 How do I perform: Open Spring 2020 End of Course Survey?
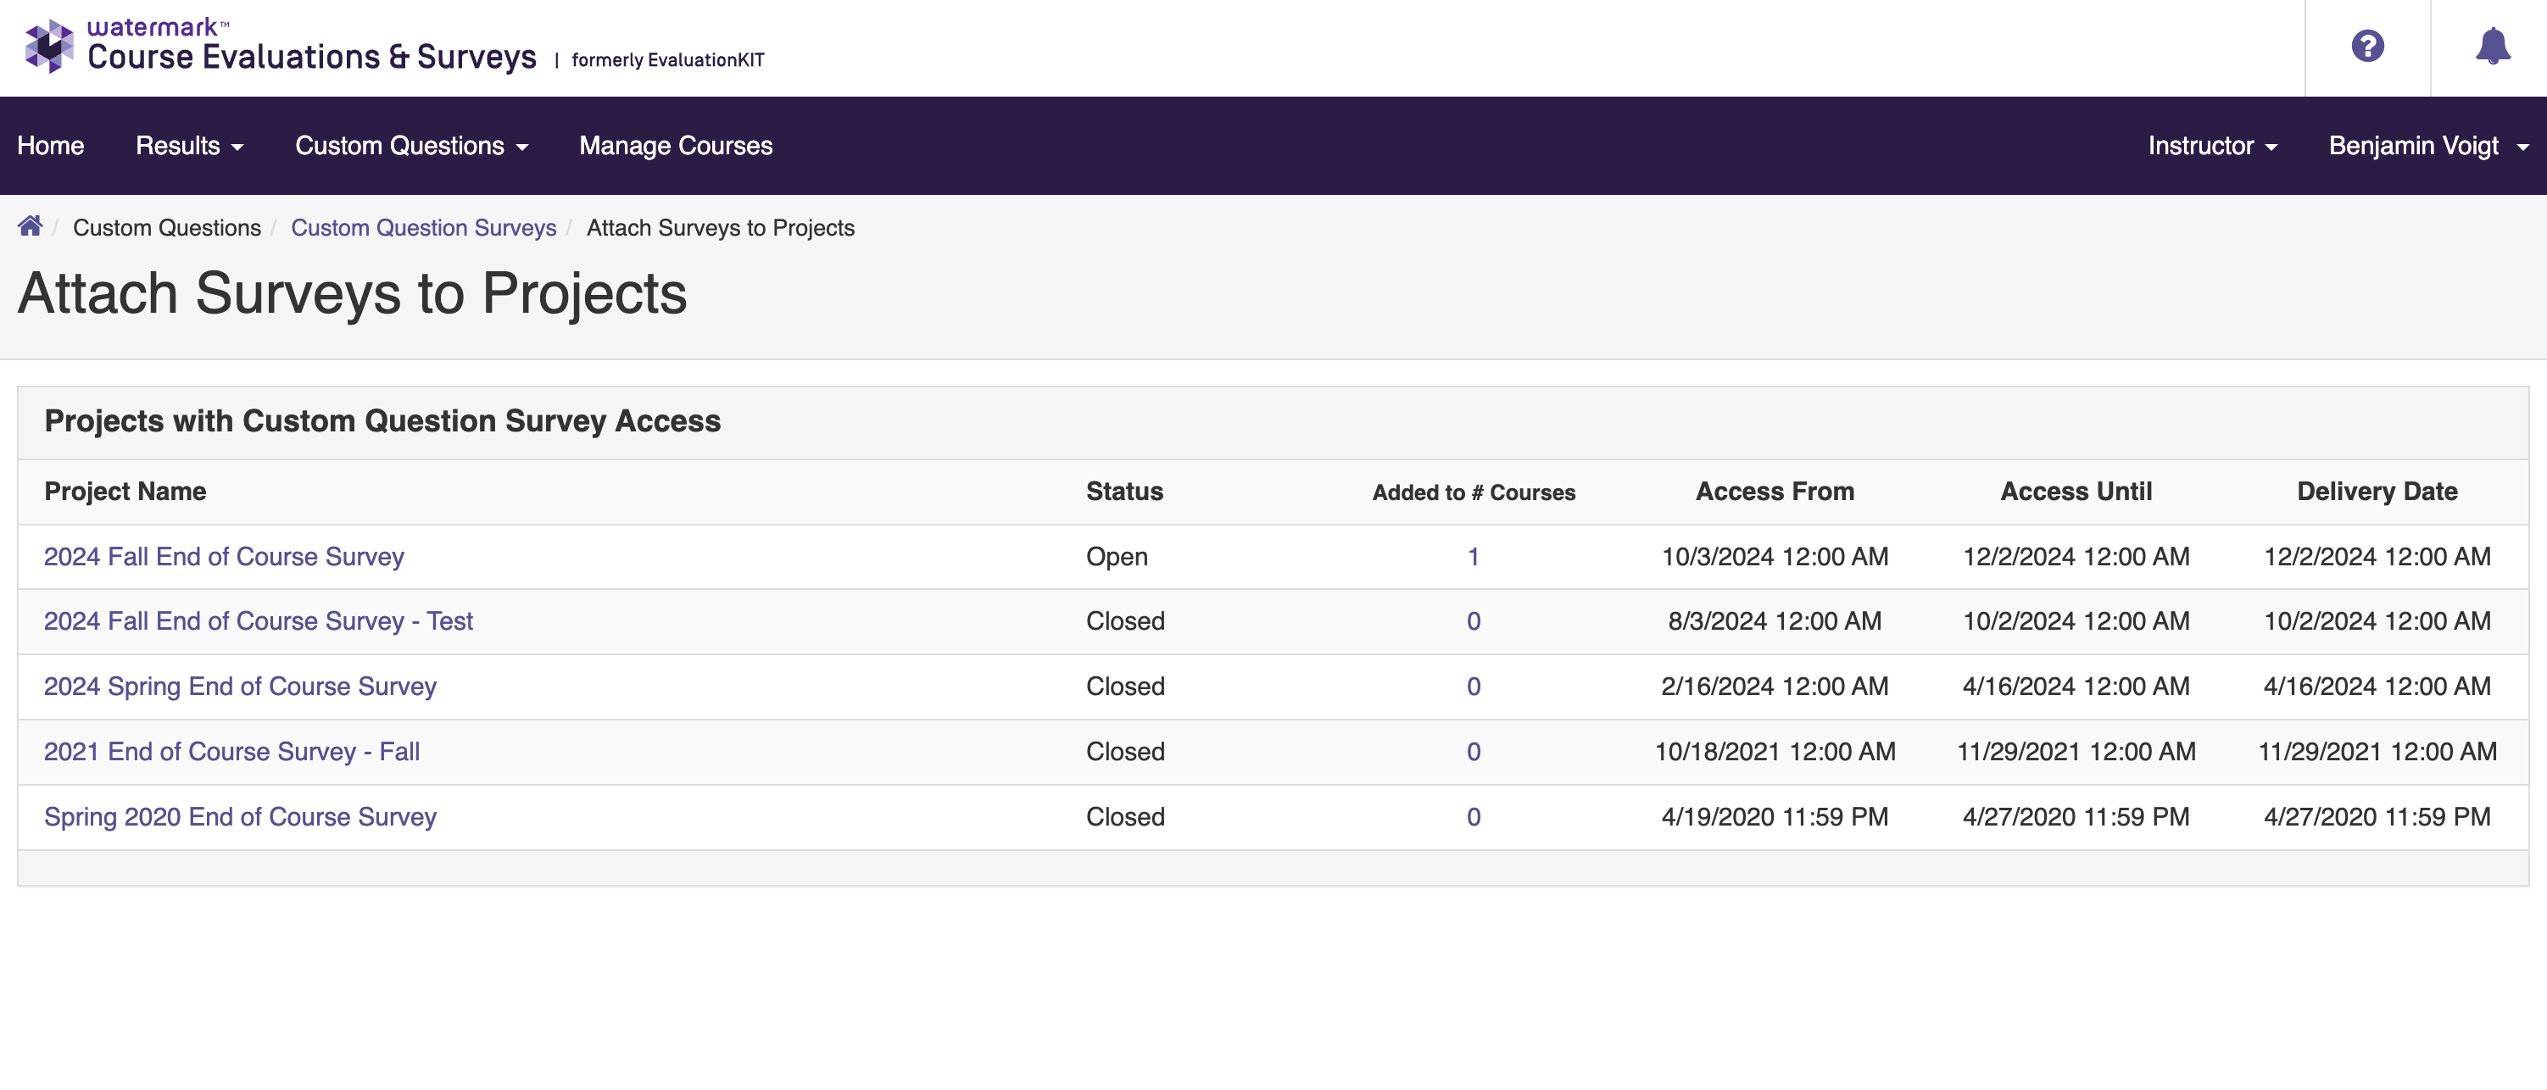click(240, 816)
